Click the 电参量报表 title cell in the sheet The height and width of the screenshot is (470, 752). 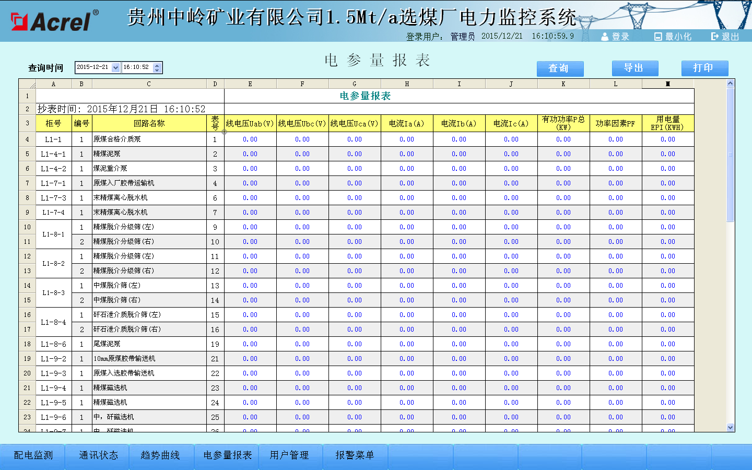coord(365,96)
